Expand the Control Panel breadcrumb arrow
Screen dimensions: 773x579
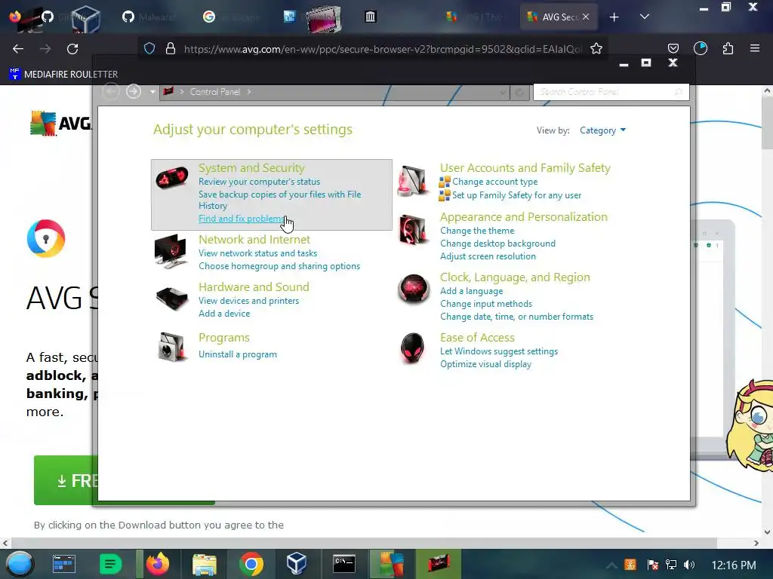[249, 92]
